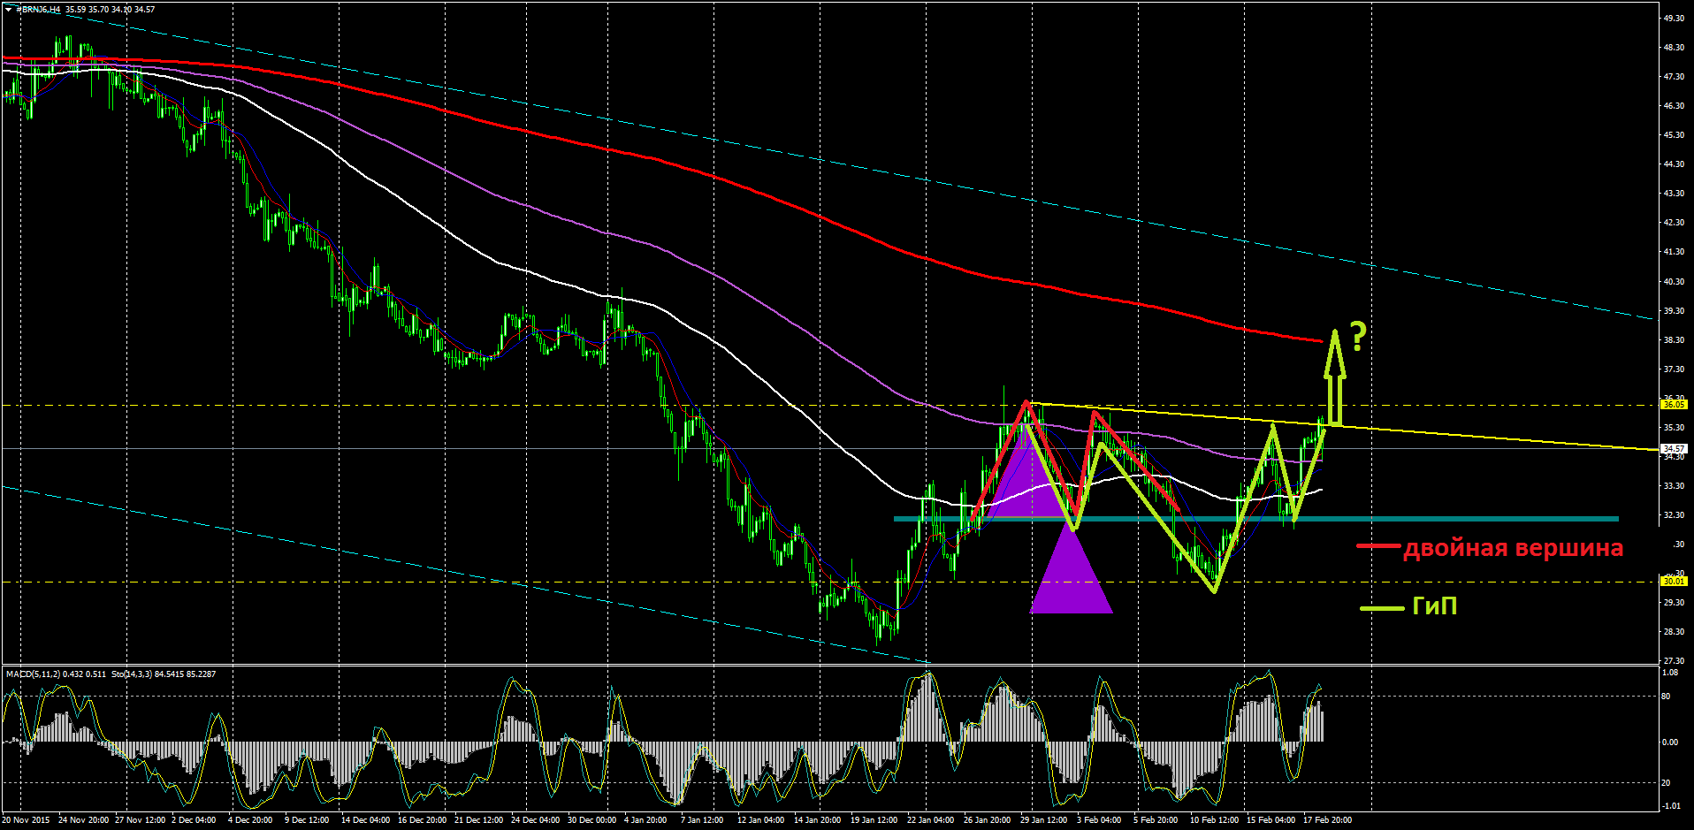The width and height of the screenshot is (1694, 830).
Task: Click the purple triangle below the teal line
Action: (1071, 569)
